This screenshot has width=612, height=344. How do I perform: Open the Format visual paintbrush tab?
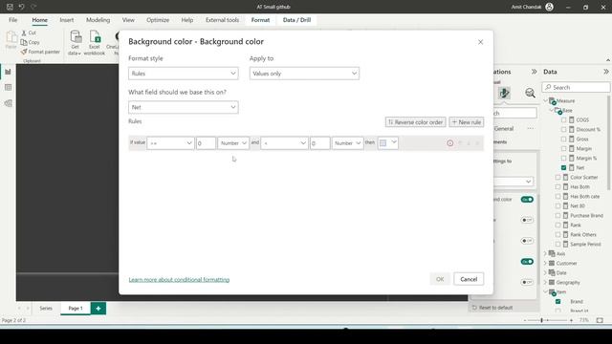pyautogui.click(x=504, y=93)
